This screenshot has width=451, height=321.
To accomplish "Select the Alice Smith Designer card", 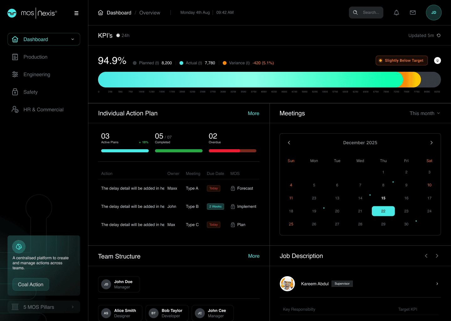I will point(120,313).
